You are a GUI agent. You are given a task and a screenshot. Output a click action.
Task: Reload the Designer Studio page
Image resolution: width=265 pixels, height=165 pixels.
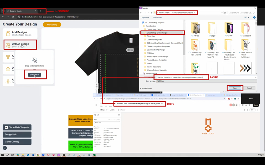(x=13, y=17)
